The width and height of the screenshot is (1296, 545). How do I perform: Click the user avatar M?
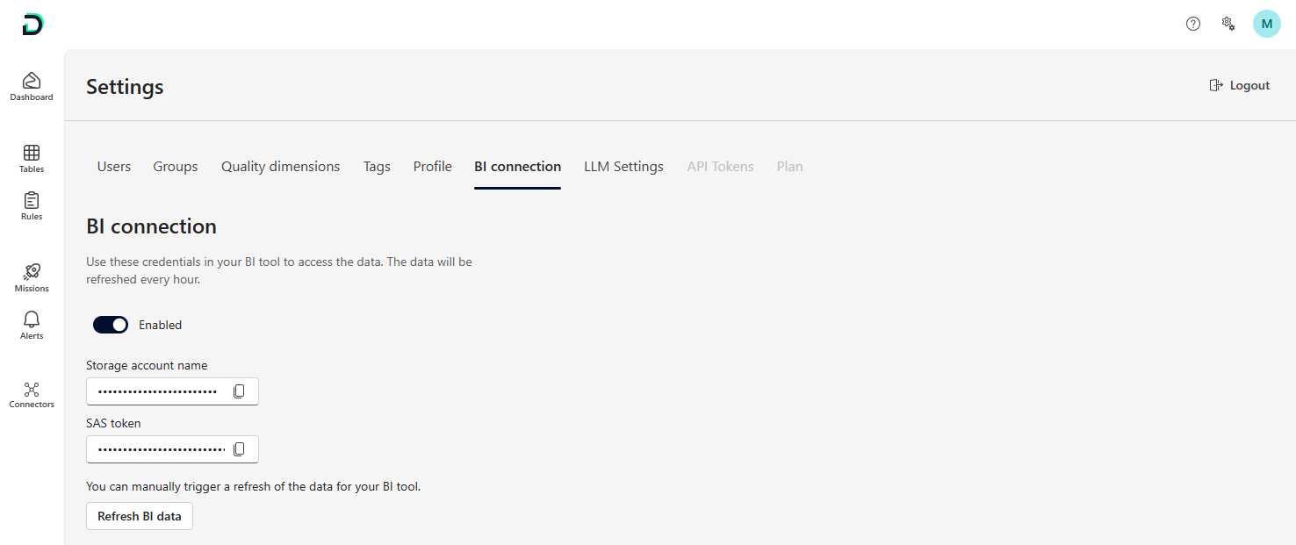1266,24
